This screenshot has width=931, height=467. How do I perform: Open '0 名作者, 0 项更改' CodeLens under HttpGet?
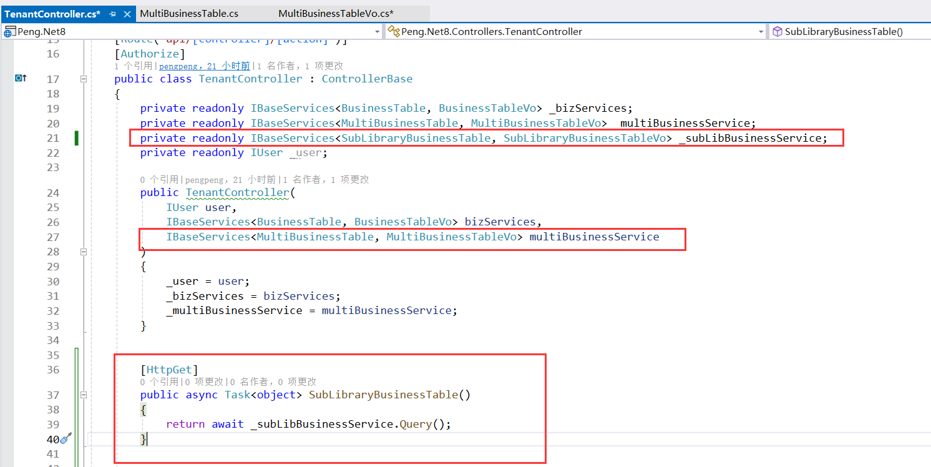pyautogui.click(x=273, y=381)
